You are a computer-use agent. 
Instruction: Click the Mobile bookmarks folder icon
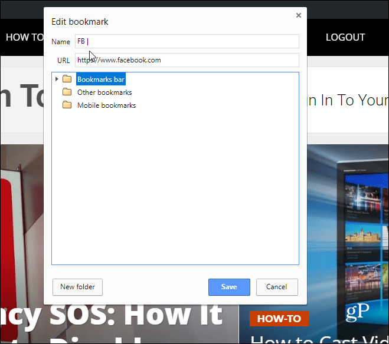click(x=67, y=105)
